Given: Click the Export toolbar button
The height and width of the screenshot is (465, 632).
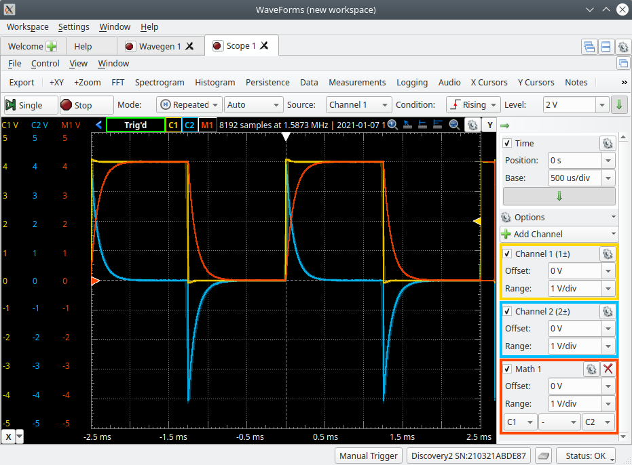Looking at the screenshot, I should [22, 82].
